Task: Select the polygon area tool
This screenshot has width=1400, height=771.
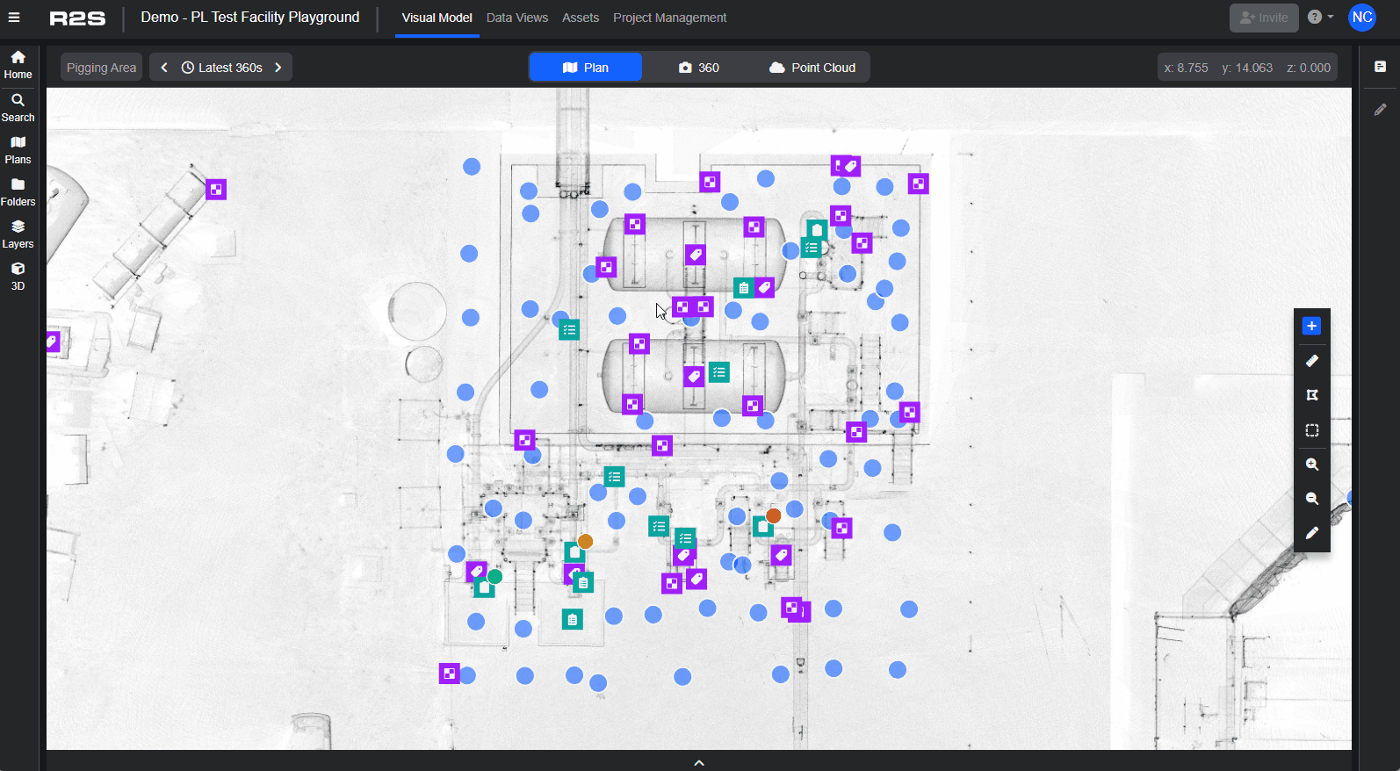Action: 1311,395
